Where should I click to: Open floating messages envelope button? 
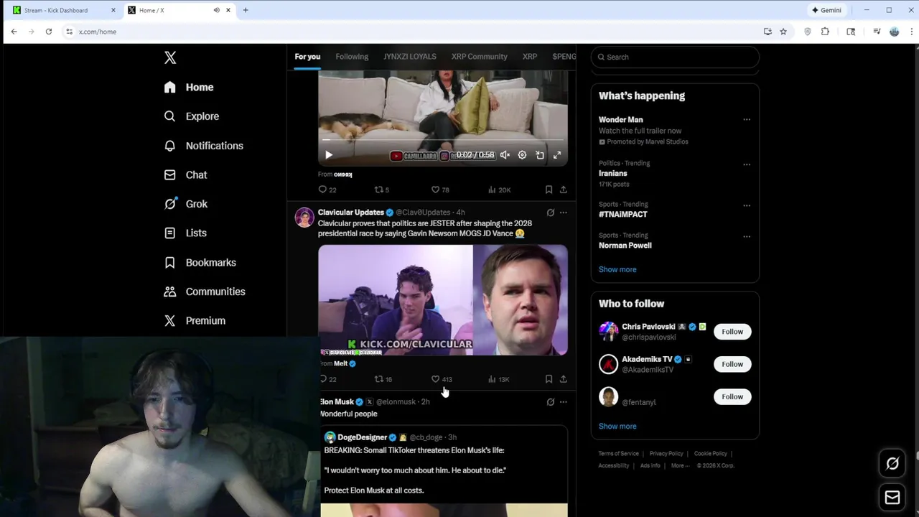point(892,498)
